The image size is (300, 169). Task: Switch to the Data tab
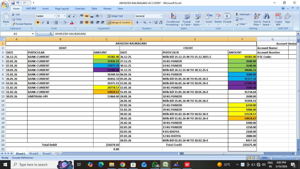[94, 9]
